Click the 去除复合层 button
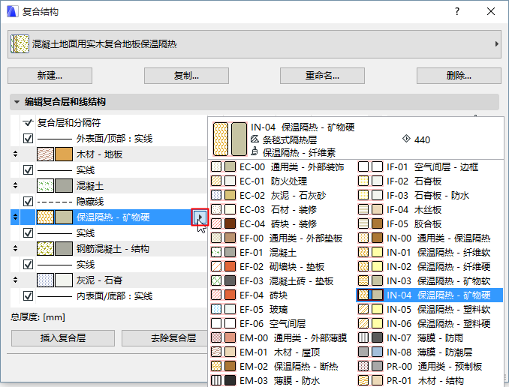 [165, 338]
